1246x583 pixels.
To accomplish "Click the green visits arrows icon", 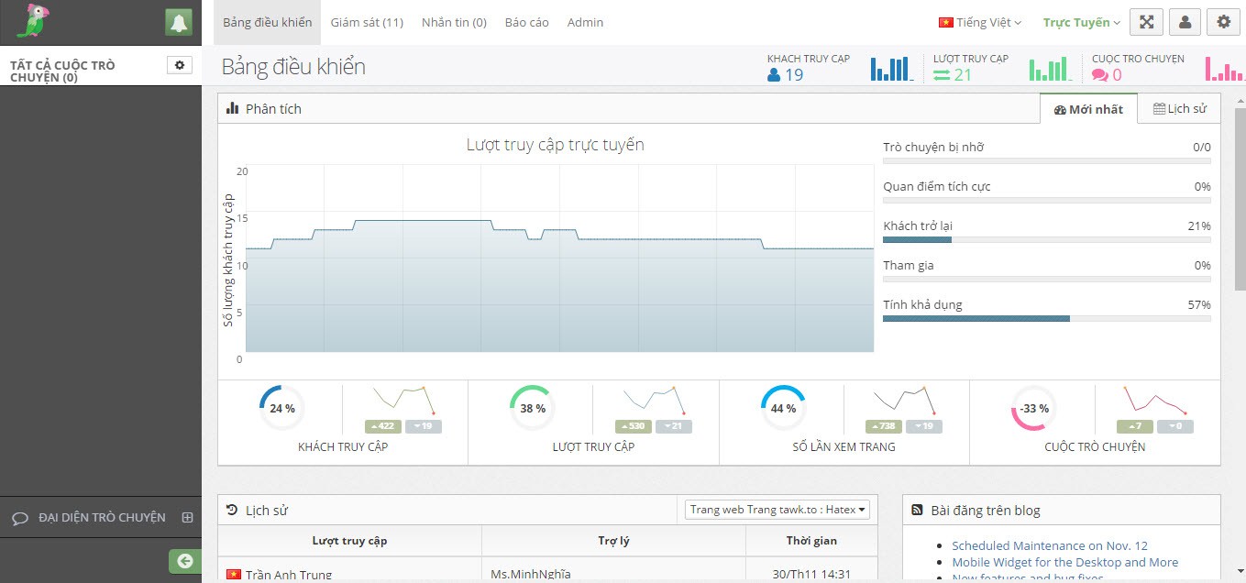I will click(x=942, y=75).
